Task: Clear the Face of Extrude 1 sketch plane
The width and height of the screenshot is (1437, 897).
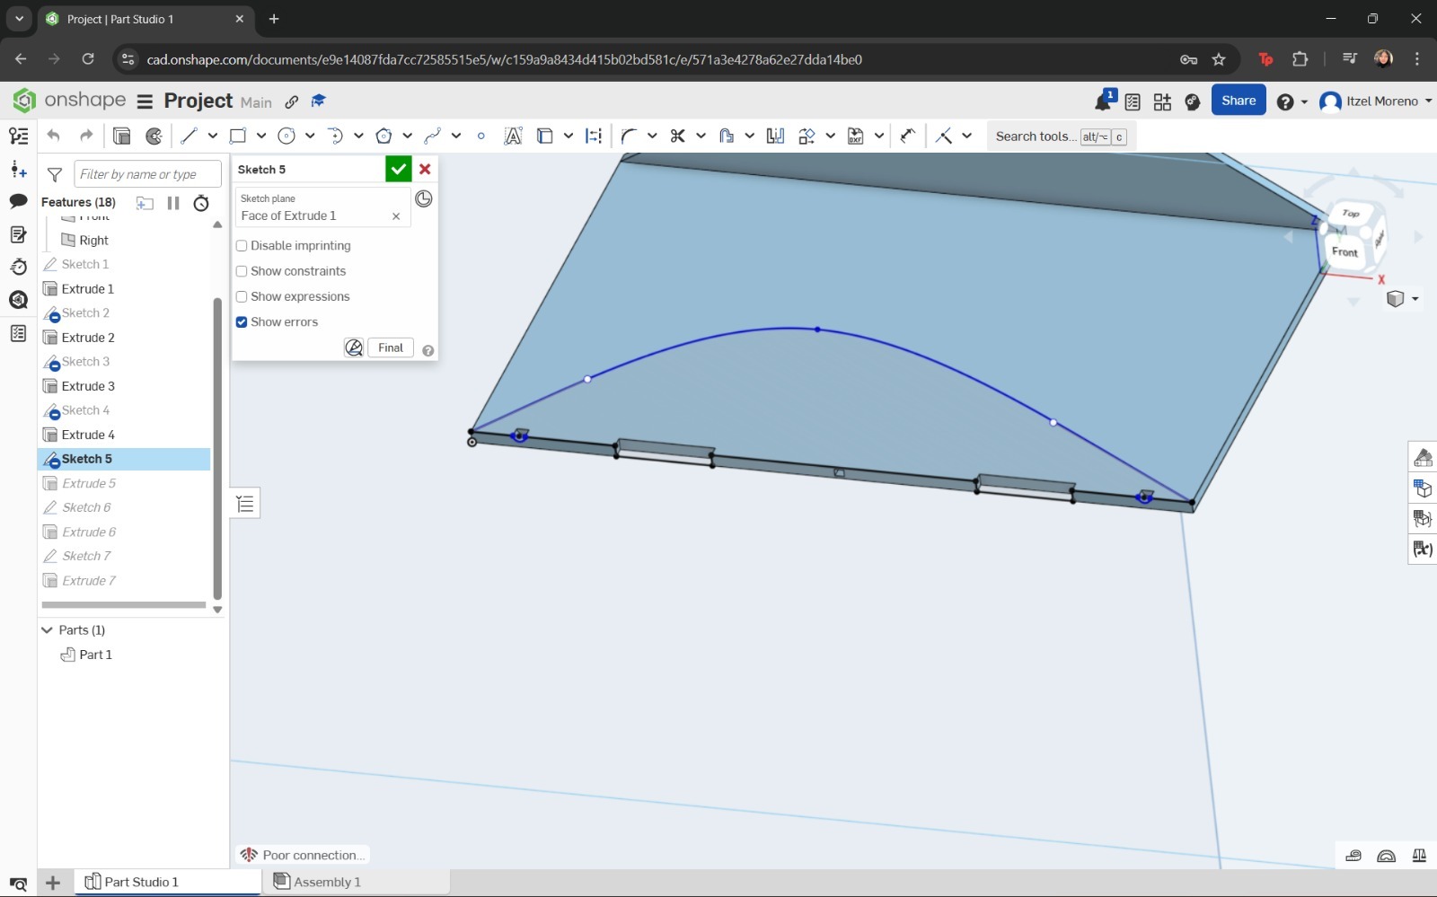Action: pyautogui.click(x=396, y=215)
